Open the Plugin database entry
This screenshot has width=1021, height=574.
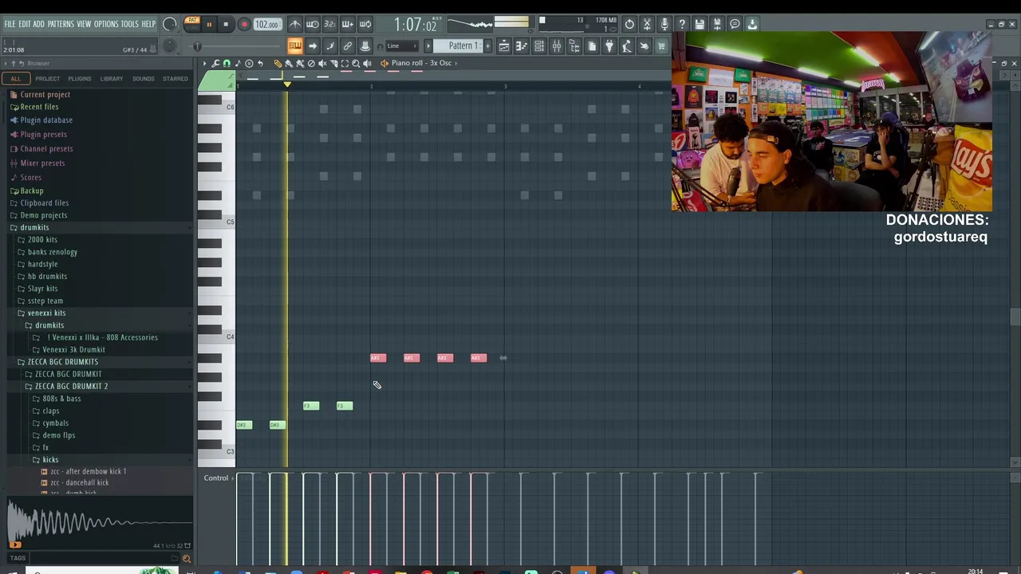click(x=46, y=120)
